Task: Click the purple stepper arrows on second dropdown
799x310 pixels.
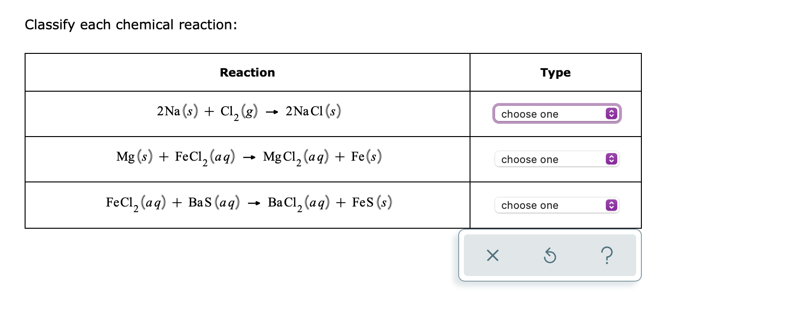Action: 611,159
